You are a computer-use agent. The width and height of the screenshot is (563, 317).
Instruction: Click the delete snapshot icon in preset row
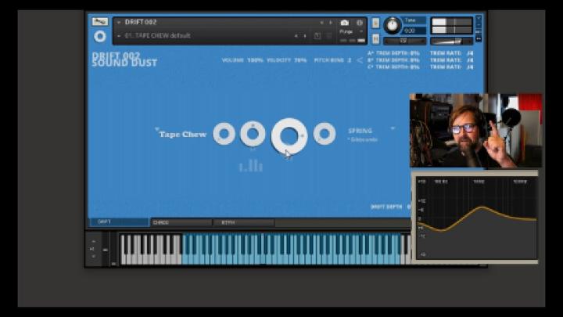click(328, 35)
